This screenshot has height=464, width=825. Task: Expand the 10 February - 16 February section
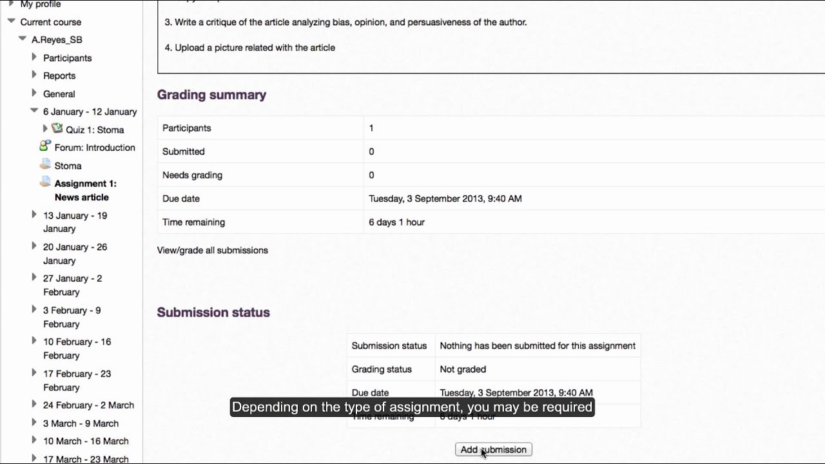click(x=34, y=341)
